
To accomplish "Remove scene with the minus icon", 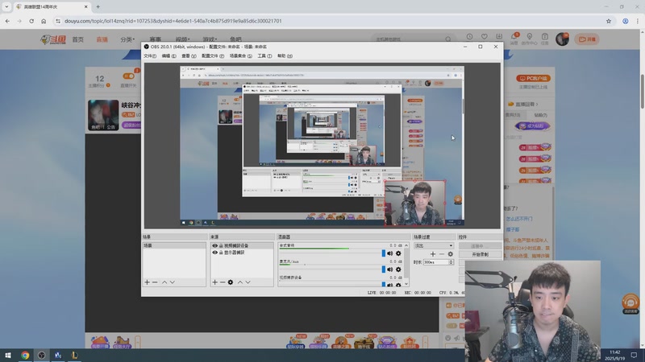I will click(155, 282).
